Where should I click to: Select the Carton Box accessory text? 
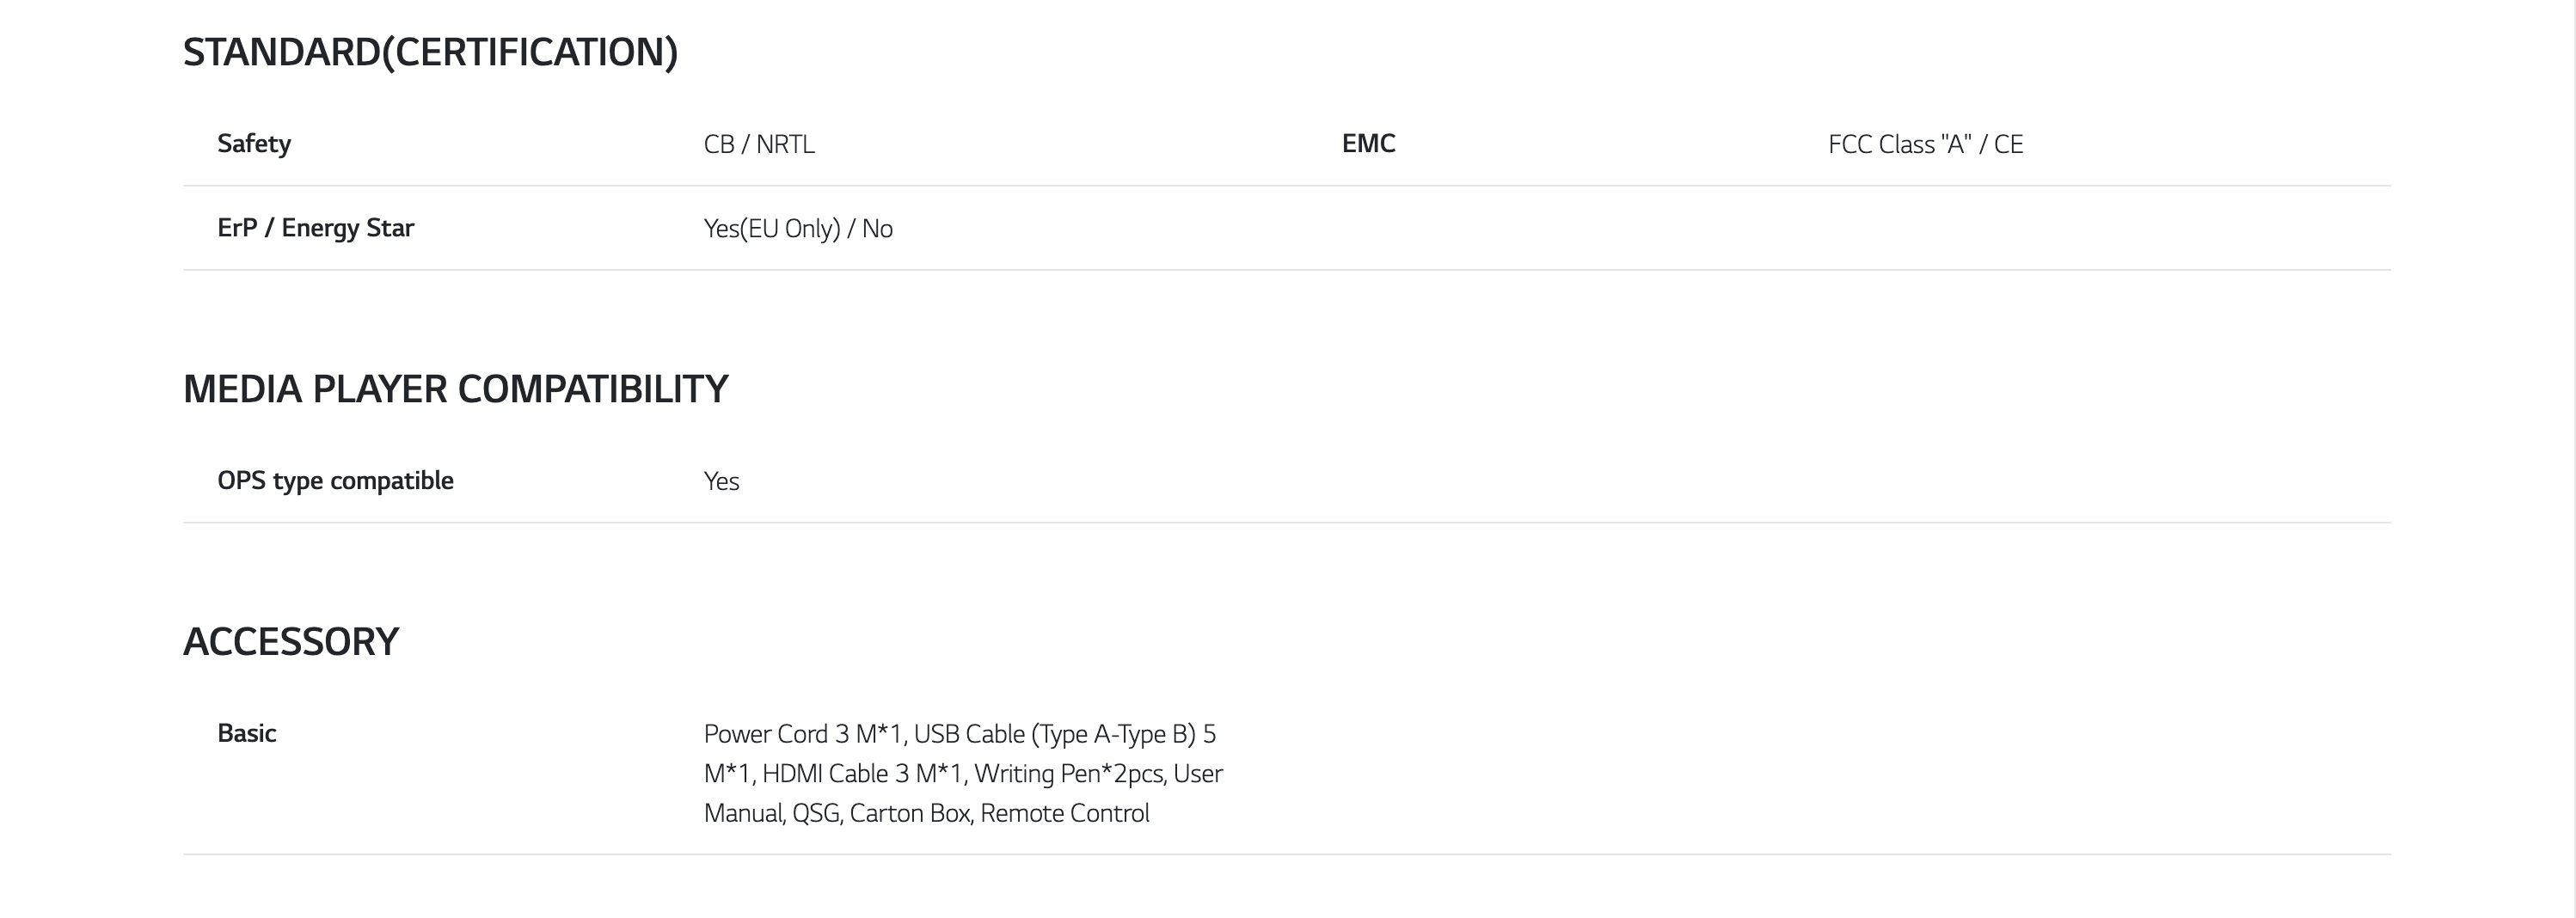click(909, 814)
